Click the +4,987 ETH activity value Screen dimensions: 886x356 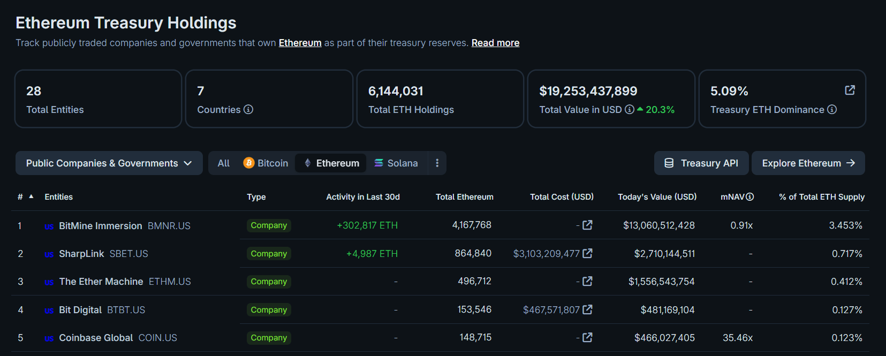tap(372, 254)
